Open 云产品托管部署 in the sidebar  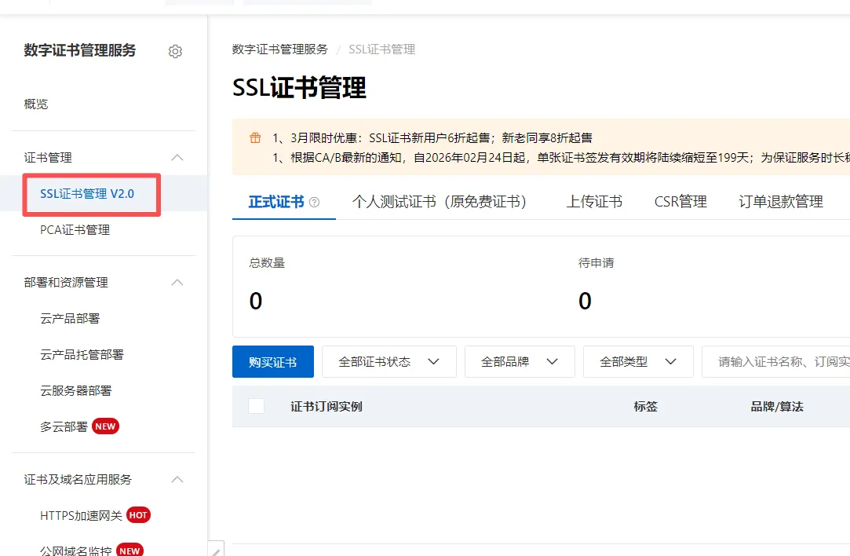pyautogui.click(x=82, y=355)
